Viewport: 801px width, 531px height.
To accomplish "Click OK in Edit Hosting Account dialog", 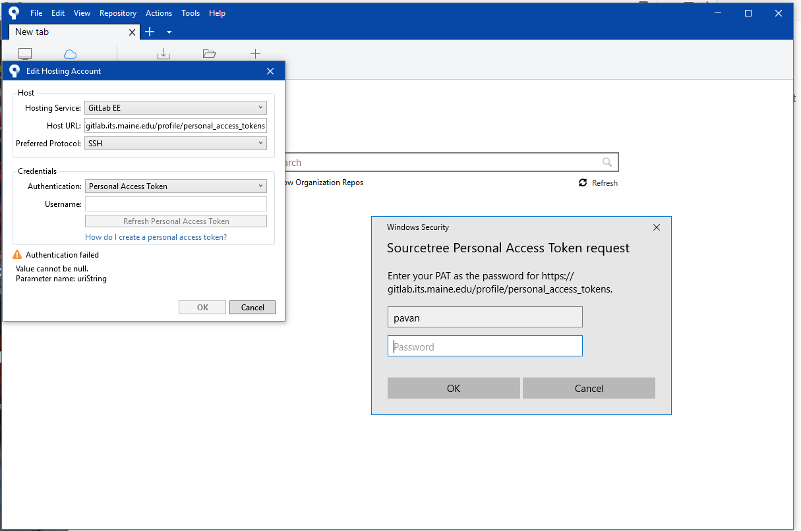I will [x=202, y=308].
